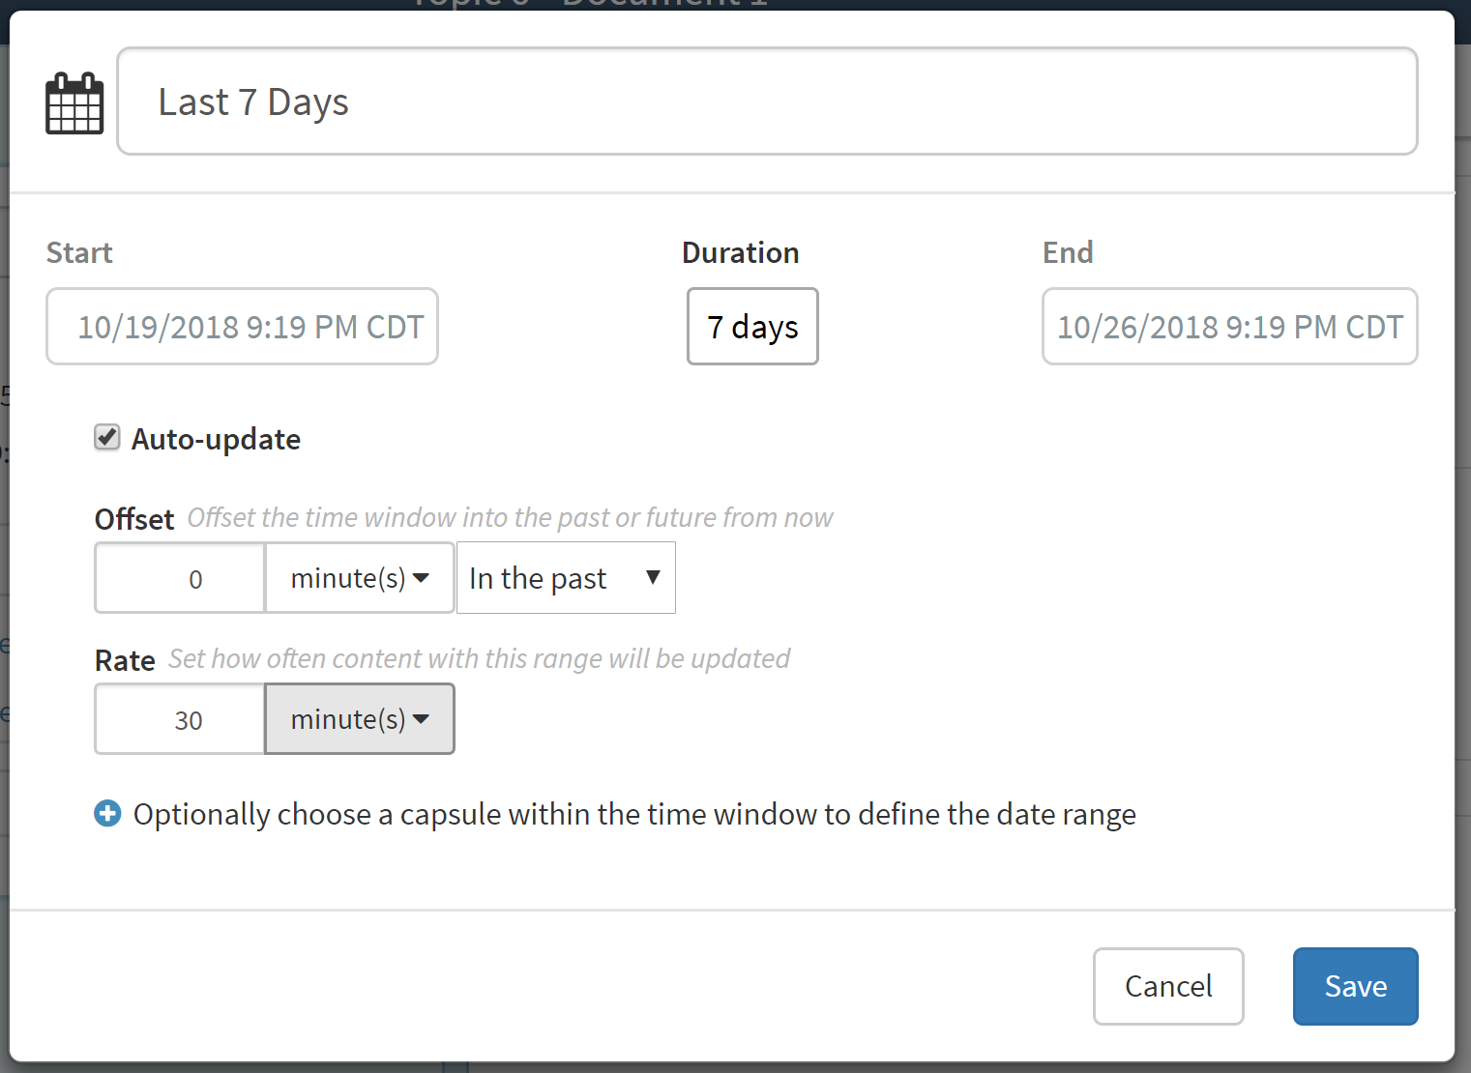
Task: Click the Offset caret arrow next to minute(s)
Action: (x=421, y=578)
